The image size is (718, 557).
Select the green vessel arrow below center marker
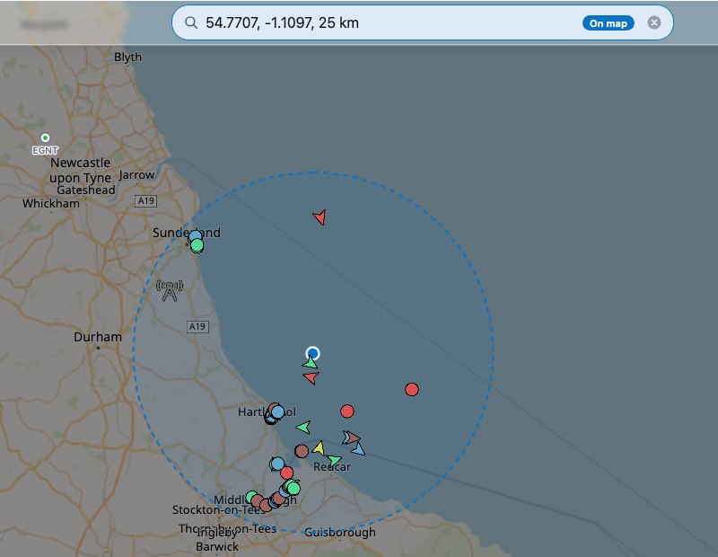coord(310,363)
